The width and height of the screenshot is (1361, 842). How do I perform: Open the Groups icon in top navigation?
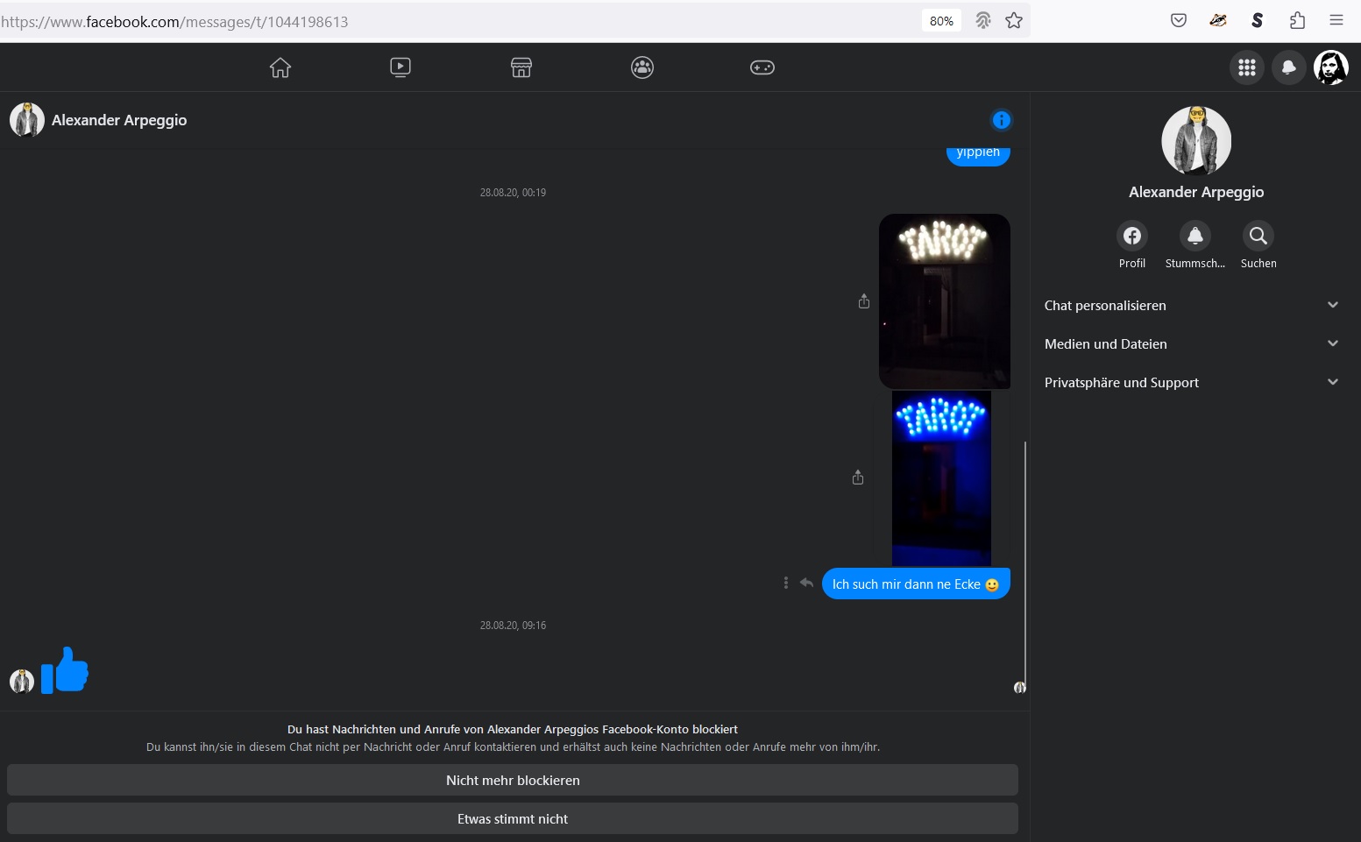click(642, 67)
